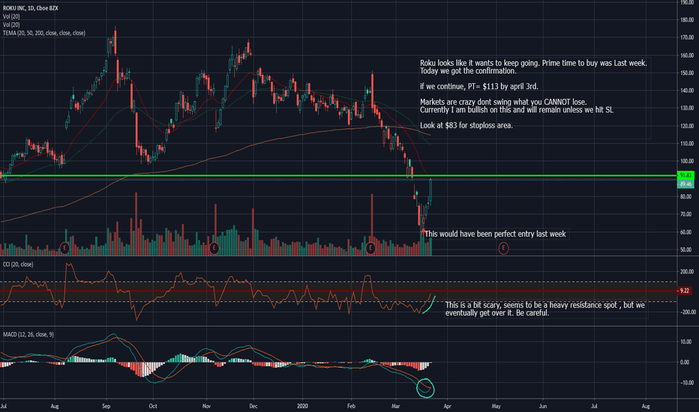Click the Jun label on the time axis
This screenshot has width=699, height=412.
542,406
